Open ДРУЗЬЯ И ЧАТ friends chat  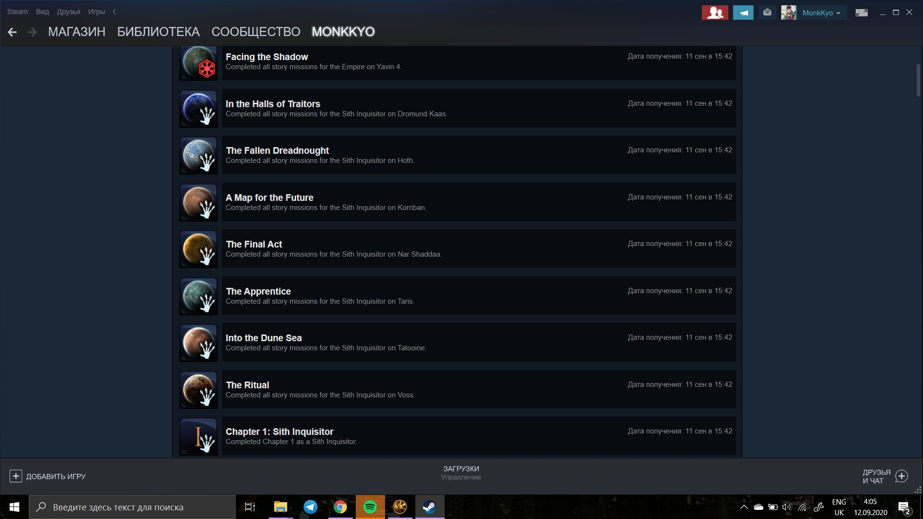(x=885, y=476)
